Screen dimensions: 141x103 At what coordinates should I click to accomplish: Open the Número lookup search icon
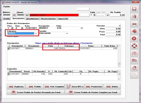coord(14,15)
